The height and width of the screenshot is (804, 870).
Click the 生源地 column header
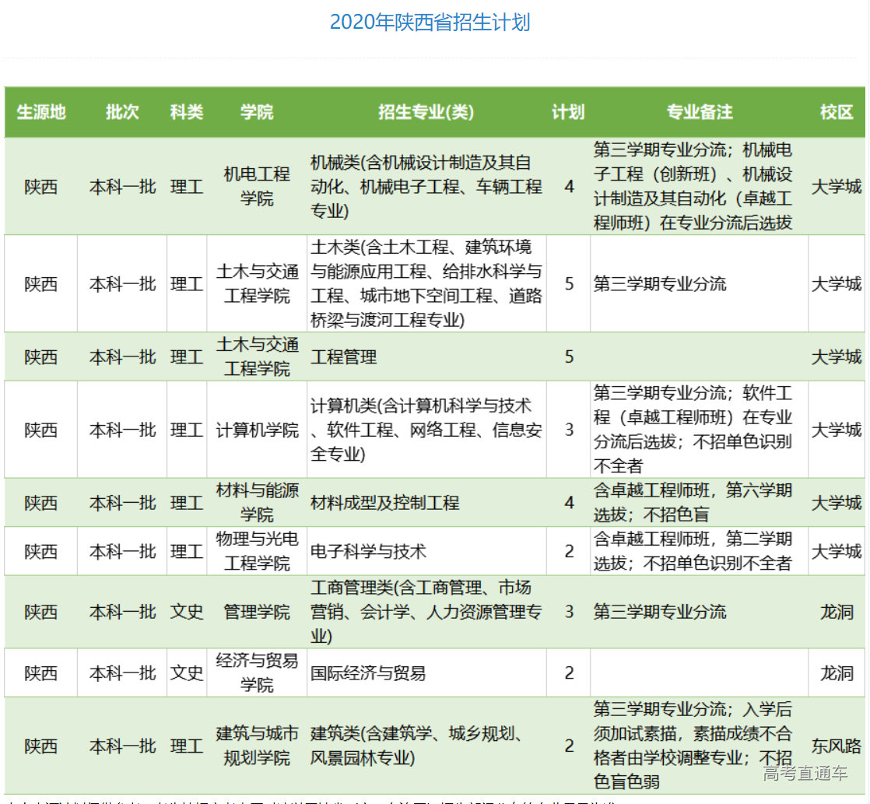pos(41,112)
